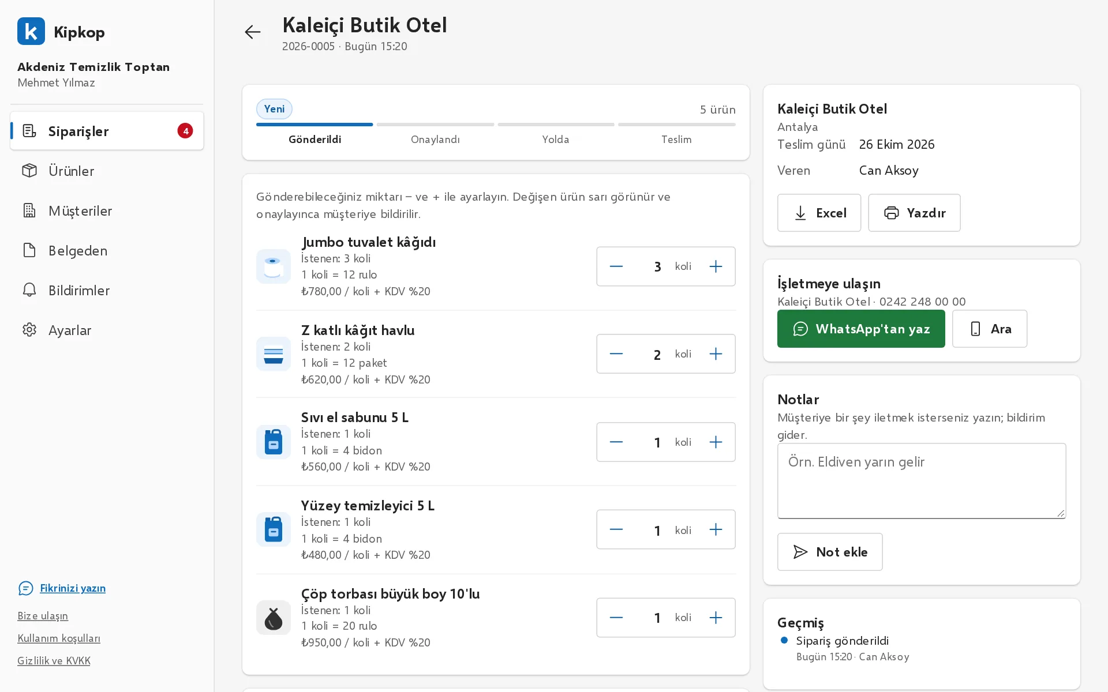Print the order with Yazdır

(914, 213)
